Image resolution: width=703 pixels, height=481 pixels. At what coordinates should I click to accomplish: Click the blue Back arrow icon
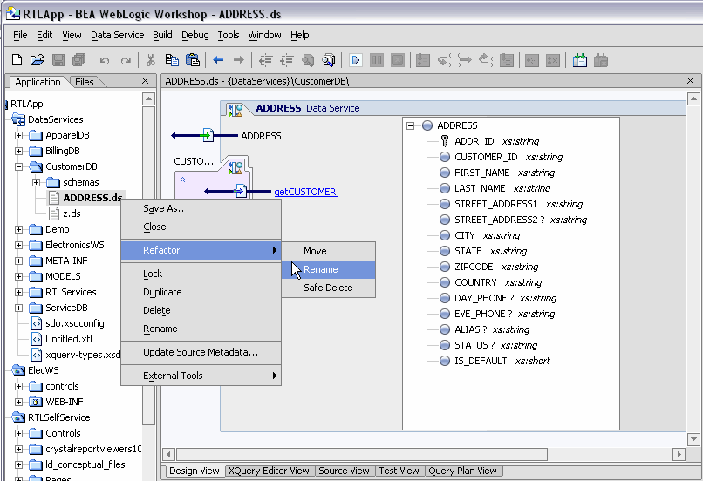[218, 60]
